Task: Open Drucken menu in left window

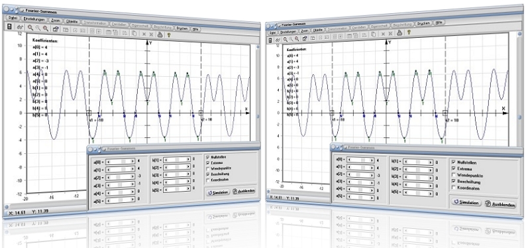Action: click(x=182, y=29)
